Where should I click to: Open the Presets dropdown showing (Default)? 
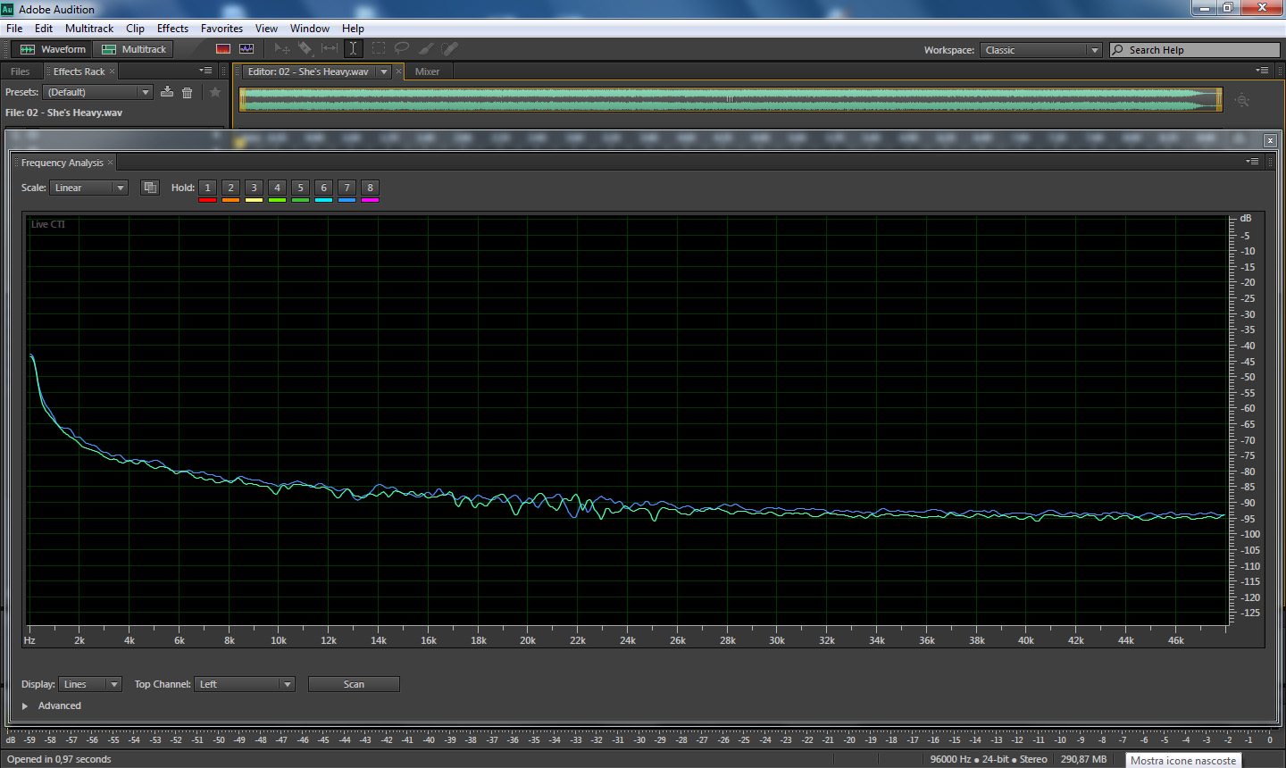point(98,92)
